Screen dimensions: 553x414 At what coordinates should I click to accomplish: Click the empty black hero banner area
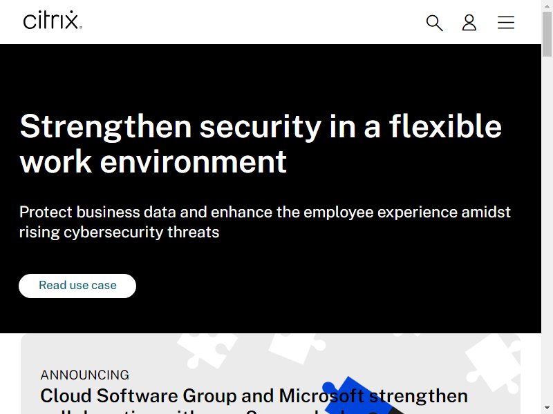click(353, 282)
